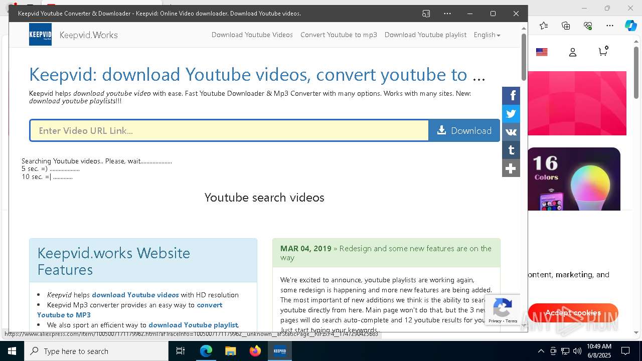This screenshot has width=642, height=361.
Task: Click the reCAPTCHA badge
Action: (x=503, y=310)
